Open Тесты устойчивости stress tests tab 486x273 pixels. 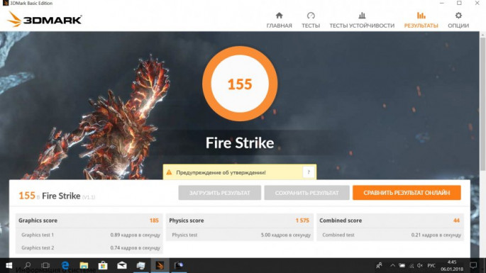pos(362,20)
